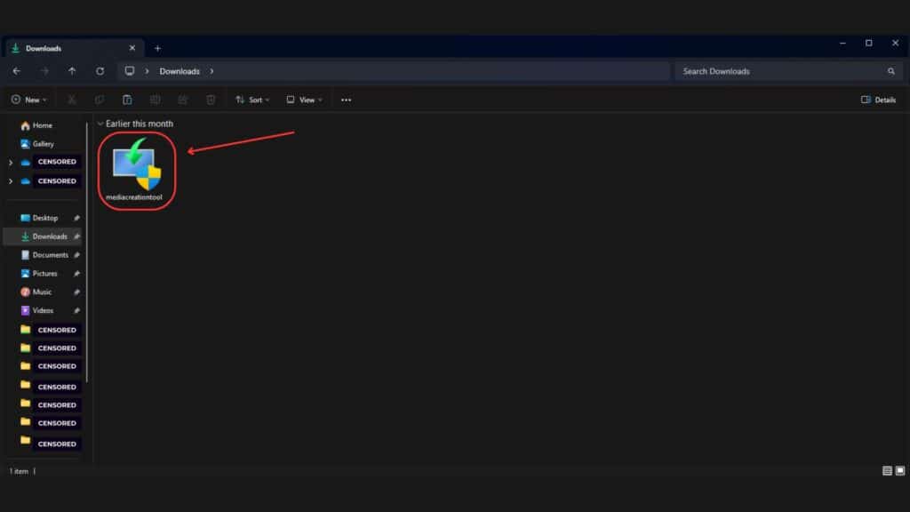The height and width of the screenshot is (512, 910).
Task: Add a new tab with the plus button
Action: [x=158, y=48]
